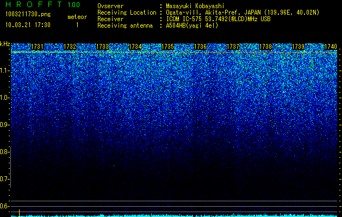Viewport: 342px width, 217px height.
Task: Click the 1733 time marker
Action: 103,47
